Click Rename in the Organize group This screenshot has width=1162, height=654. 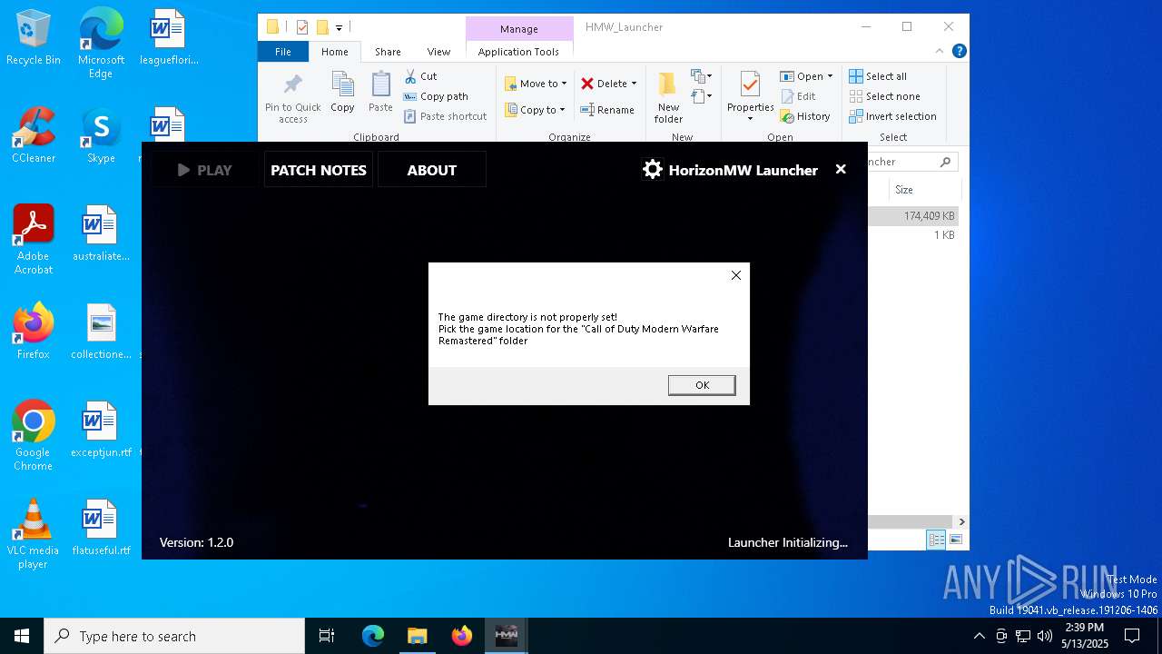[x=607, y=110]
